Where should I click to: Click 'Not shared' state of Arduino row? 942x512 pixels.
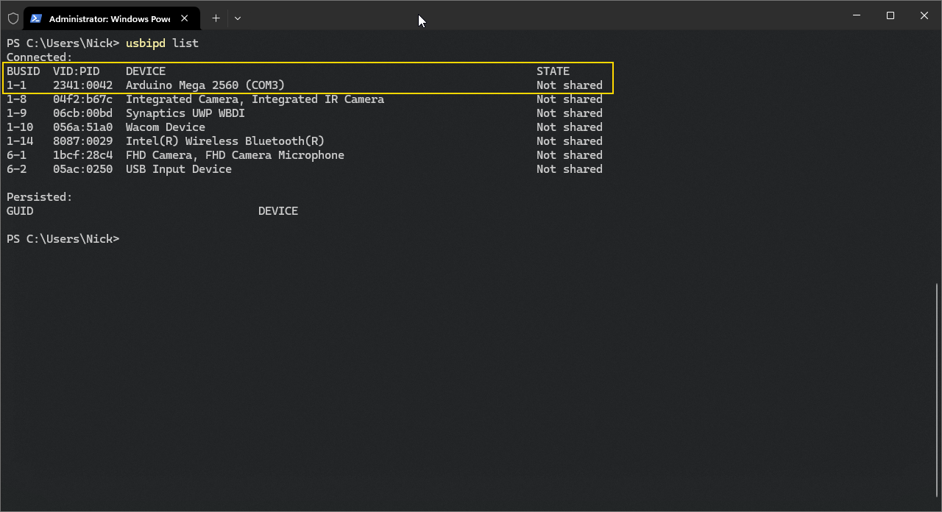click(x=570, y=85)
